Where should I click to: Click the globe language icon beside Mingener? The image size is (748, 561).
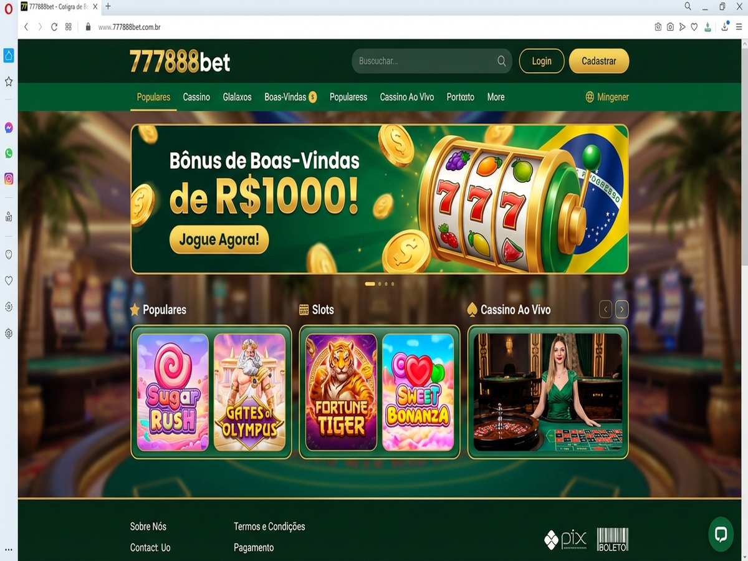[x=590, y=97]
